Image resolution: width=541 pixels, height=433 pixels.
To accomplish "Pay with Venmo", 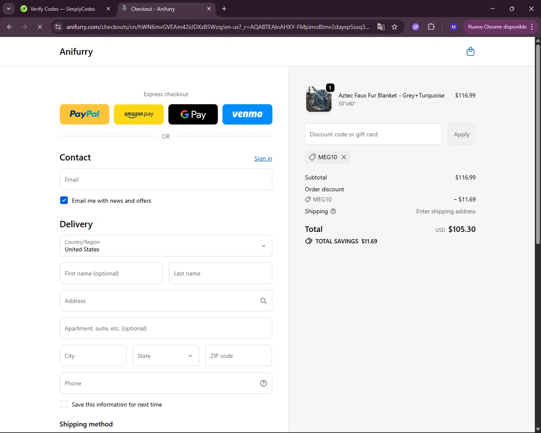I will [247, 114].
